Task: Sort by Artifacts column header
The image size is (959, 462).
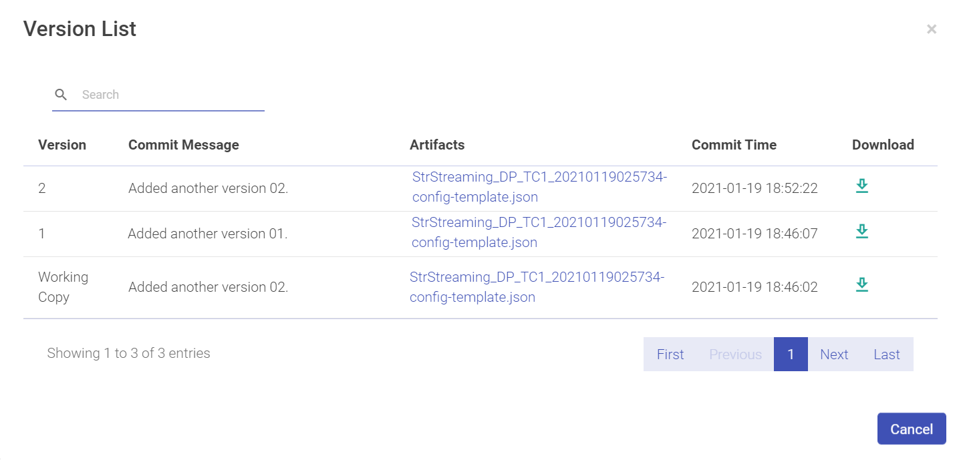Action: [x=437, y=145]
